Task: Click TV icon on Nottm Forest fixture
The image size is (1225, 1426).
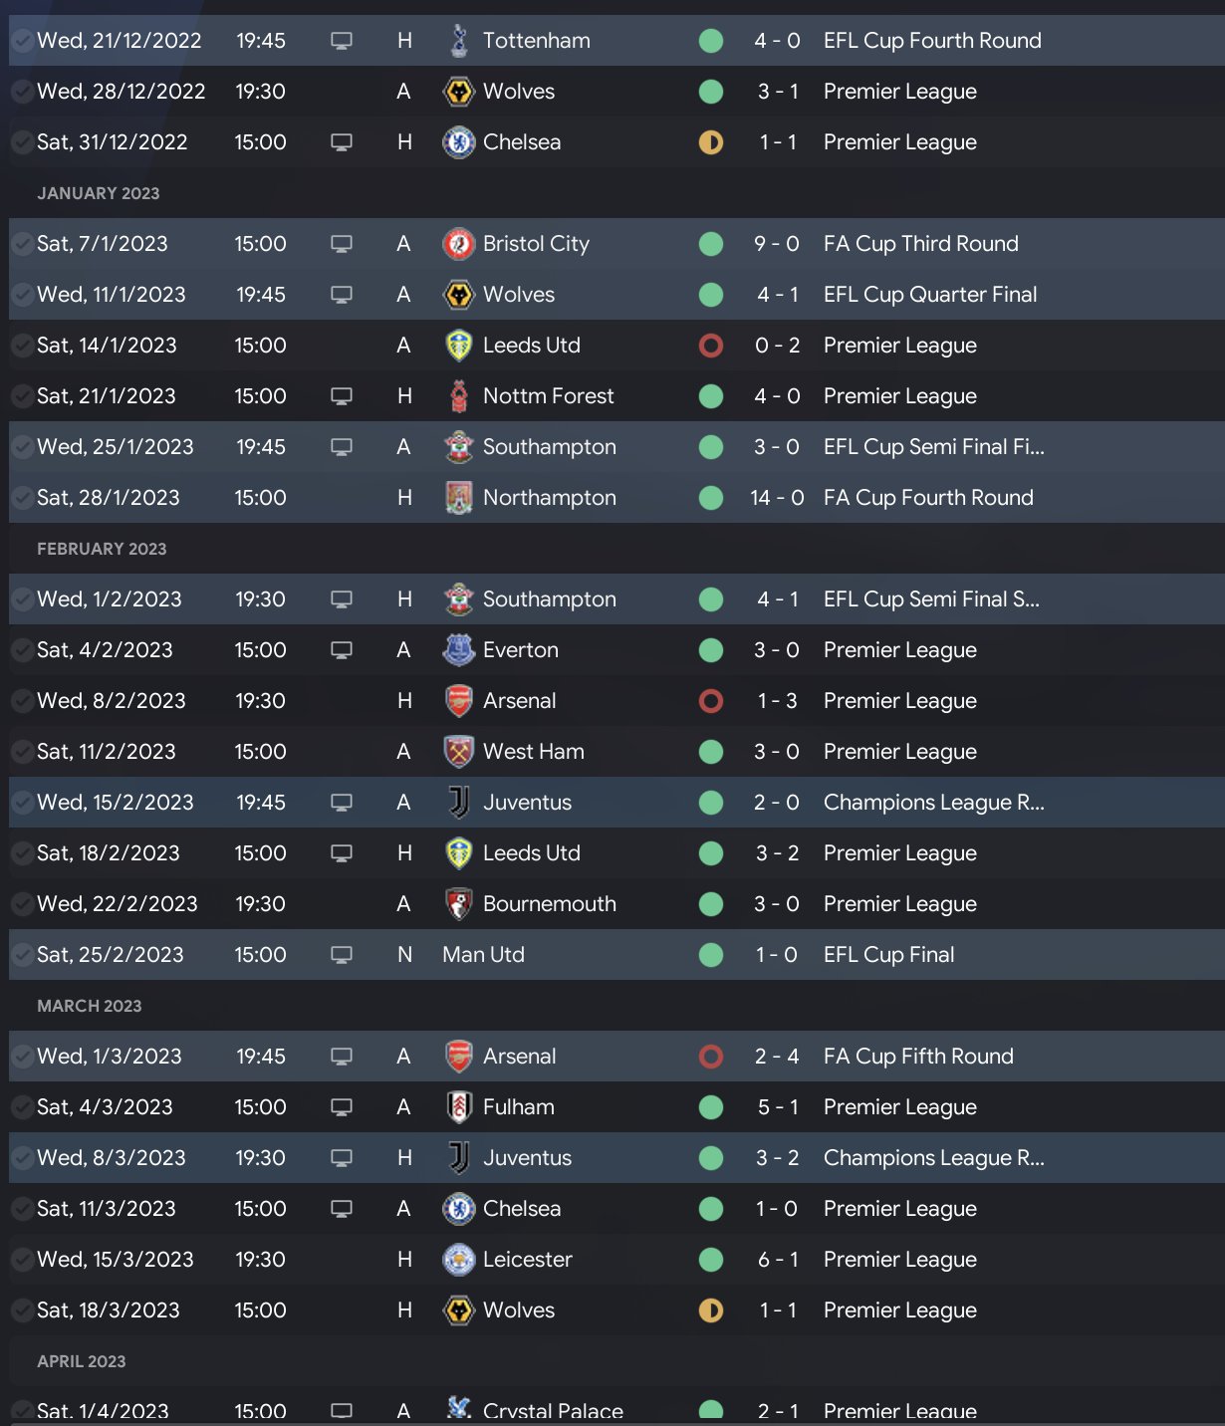Action: point(342,396)
